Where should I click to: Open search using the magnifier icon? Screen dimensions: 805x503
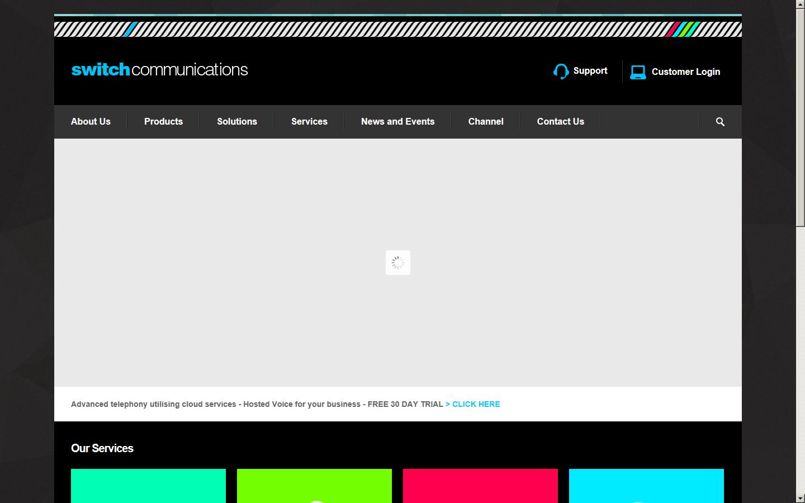point(719,121)
